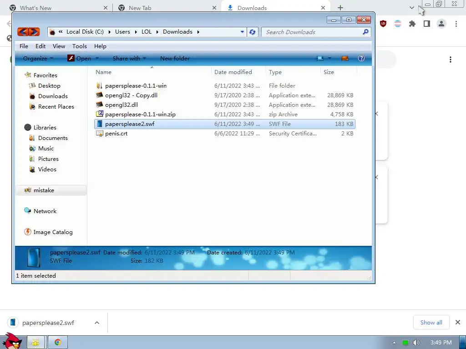Viewport: 466px width, 349px height.
Task: Expand the change view dropdown arrow
Action: click(329, 58)
